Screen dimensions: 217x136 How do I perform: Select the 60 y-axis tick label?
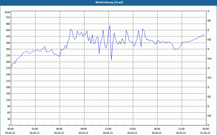click(9, 113)
